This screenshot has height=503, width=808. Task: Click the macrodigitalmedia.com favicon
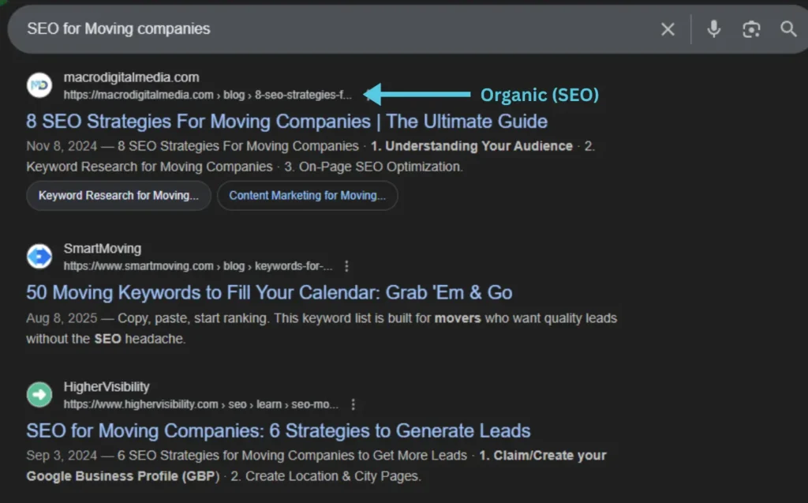click(x=39, y=85)
